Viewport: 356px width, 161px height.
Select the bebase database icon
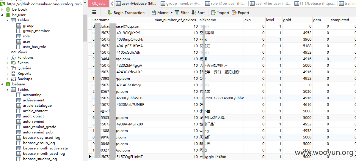tap(8, 84)
